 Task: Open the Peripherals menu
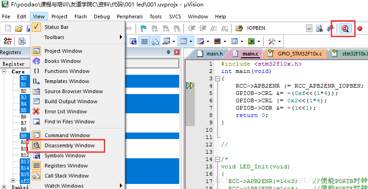tap(130, 17)
